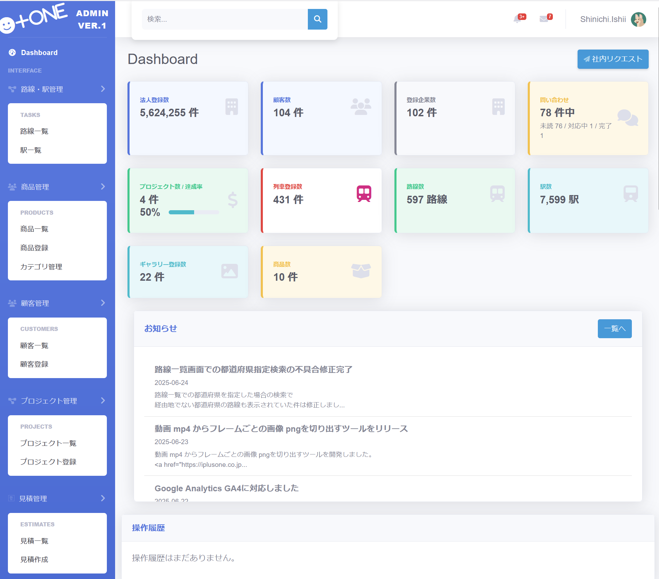Screen dimensions: 659x579
Task: Open 駅一覧 menu item
Action: click(x=31, y=150)
